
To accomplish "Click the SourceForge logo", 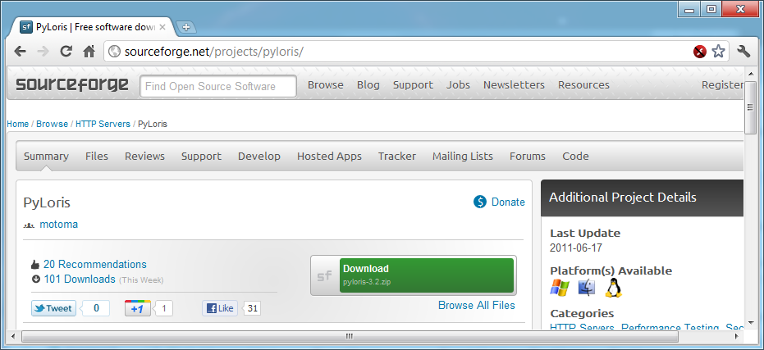I will click(72, 84).
